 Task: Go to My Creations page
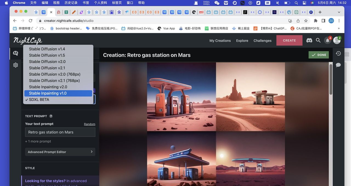point(220,40)
